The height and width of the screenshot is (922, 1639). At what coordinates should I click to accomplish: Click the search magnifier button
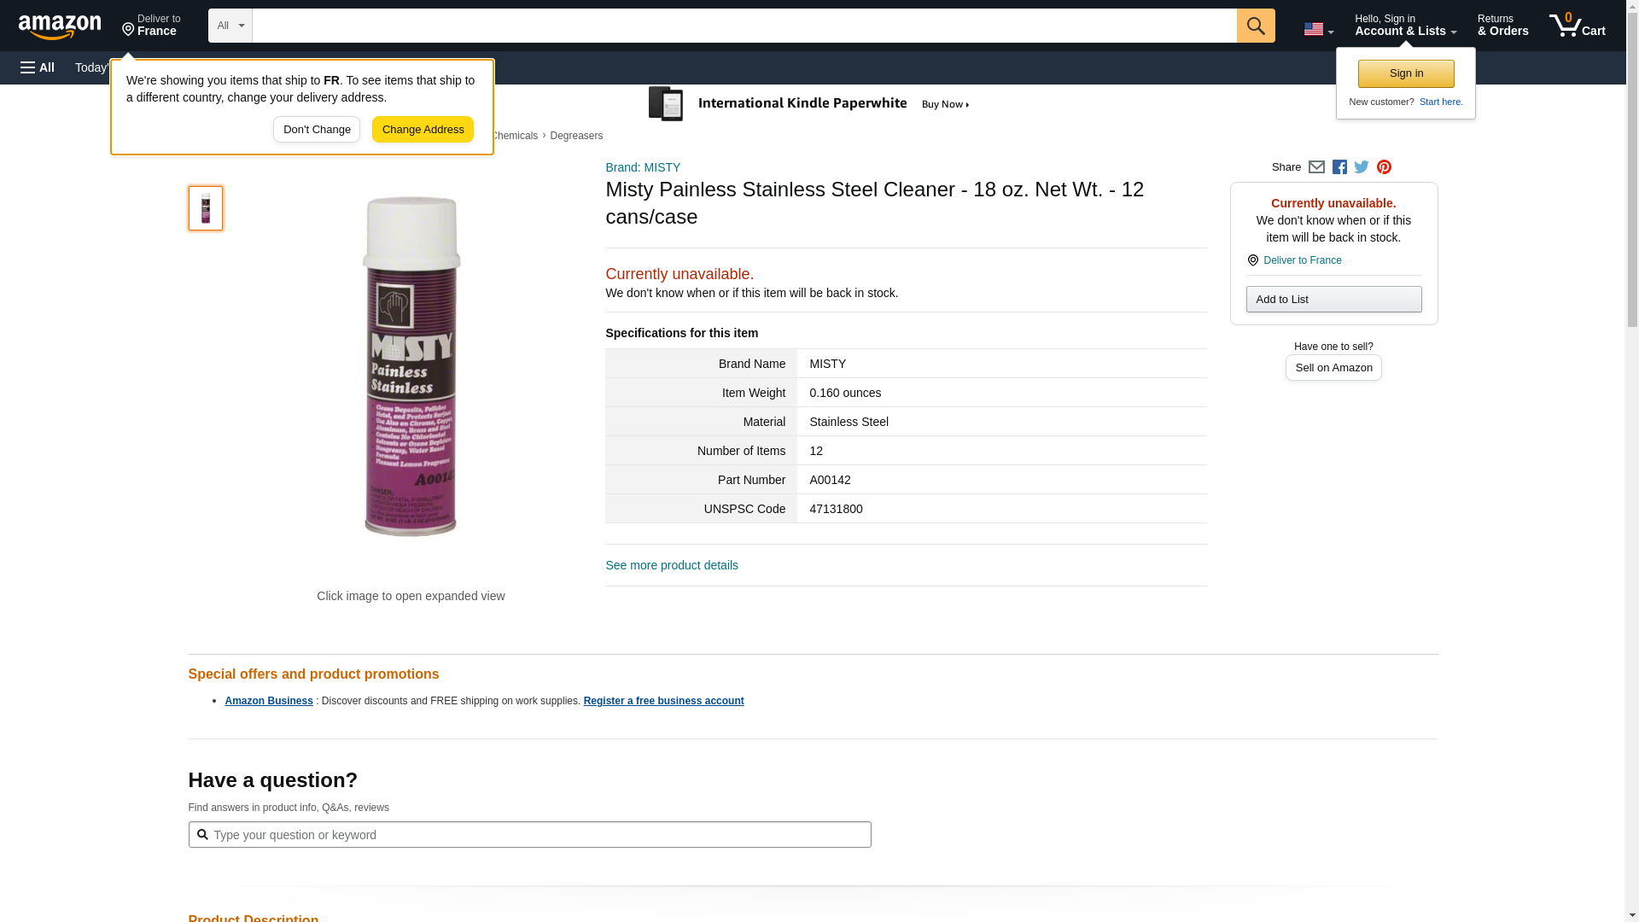[1255, 26]
